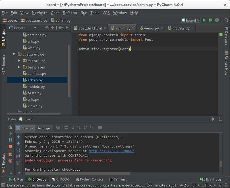
Task: Open the 4: Run tool window
Action: coord(16,179)
